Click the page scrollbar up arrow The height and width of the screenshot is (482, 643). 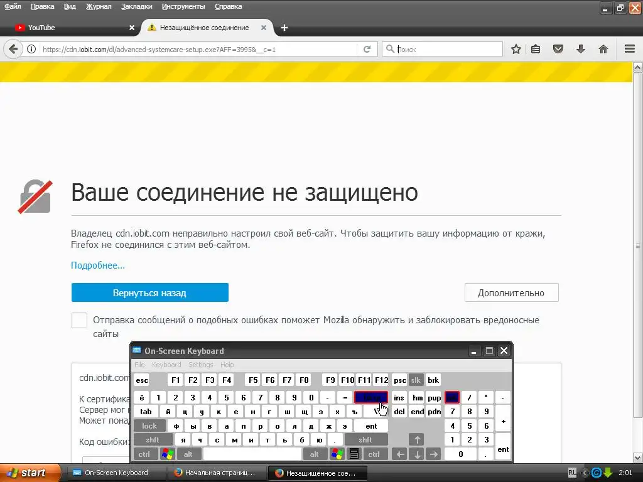[638, 67]
